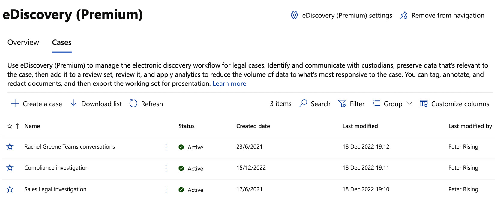Screen dimensions: 495x205
Task: Click the created date 17/6/2021
Action: tap(249, 189)
